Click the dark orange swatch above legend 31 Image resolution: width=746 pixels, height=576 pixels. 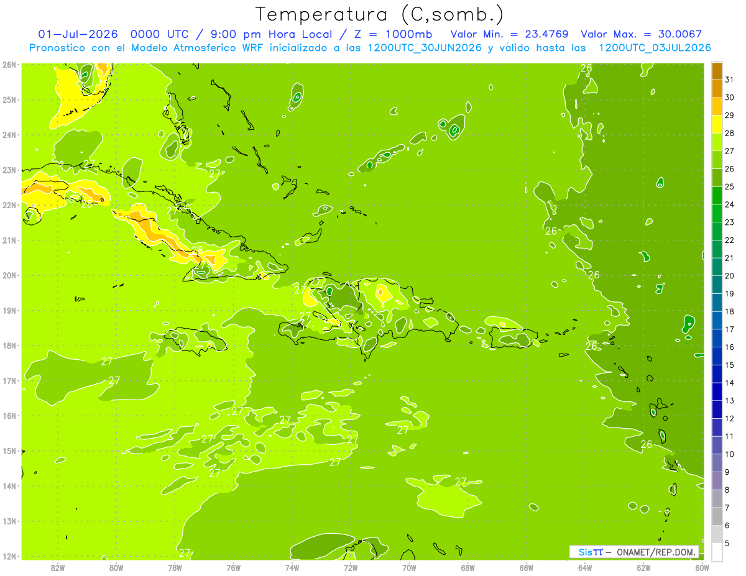tap(717, 71)
